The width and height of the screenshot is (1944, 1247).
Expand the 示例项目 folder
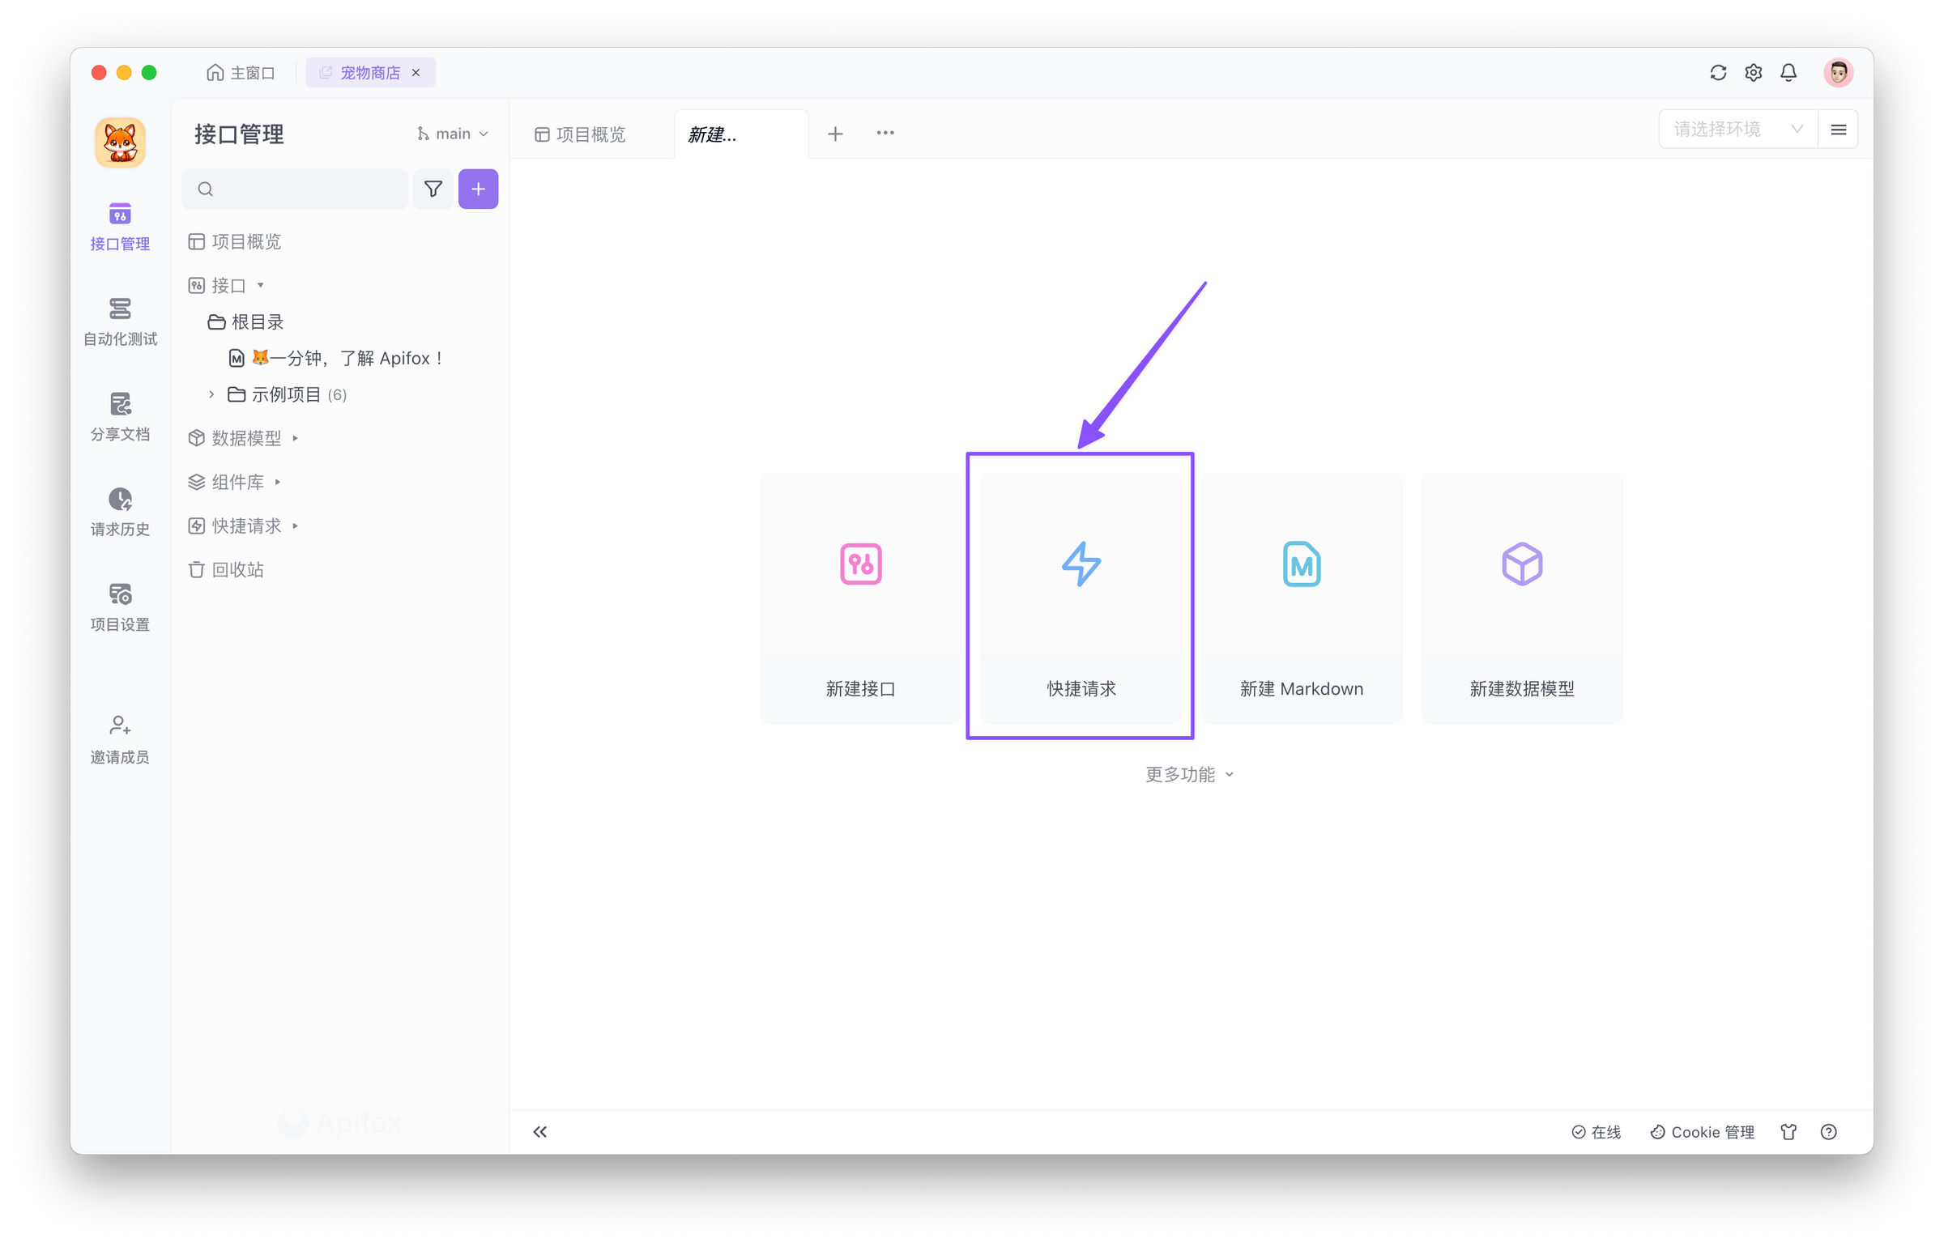point(212,394)
